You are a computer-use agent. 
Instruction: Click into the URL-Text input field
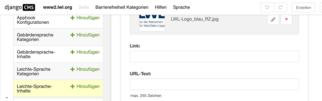click(x=214, y=84)
